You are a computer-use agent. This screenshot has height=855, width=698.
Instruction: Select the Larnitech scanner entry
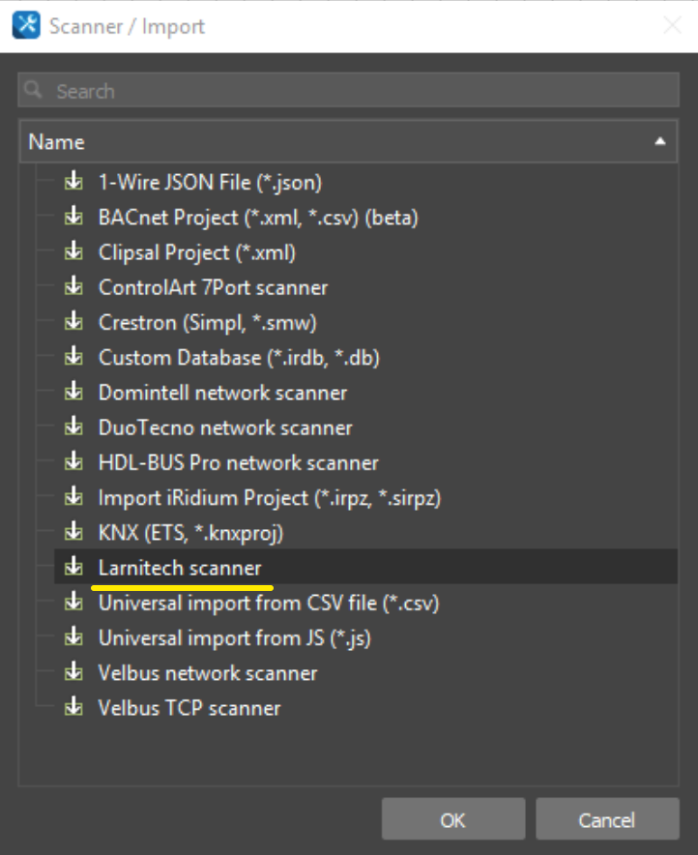[180, 568]
